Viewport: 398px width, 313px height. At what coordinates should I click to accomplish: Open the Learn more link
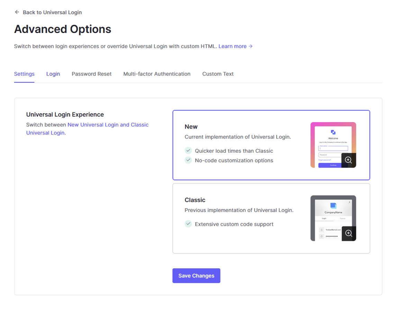click(232, 46)
